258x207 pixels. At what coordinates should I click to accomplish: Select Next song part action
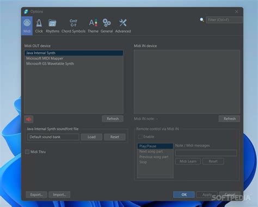point(155,152)
